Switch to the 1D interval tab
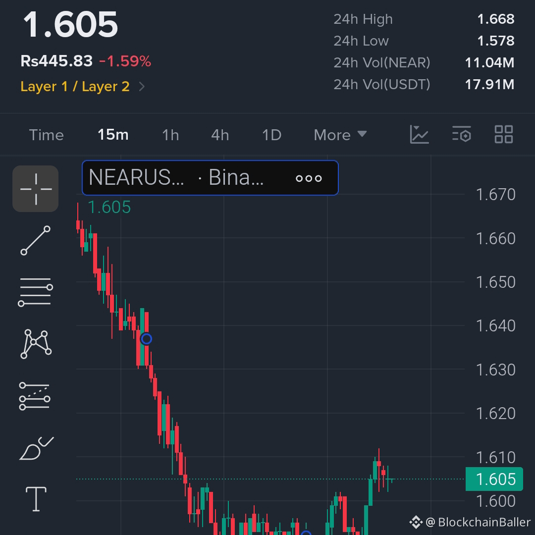This screenshot has height=535, width=535. click(271, 135)
